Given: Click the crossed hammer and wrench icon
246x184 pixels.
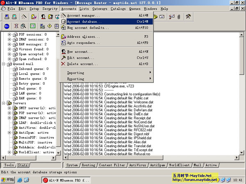Looking at the screenshot, I should 188,16.
